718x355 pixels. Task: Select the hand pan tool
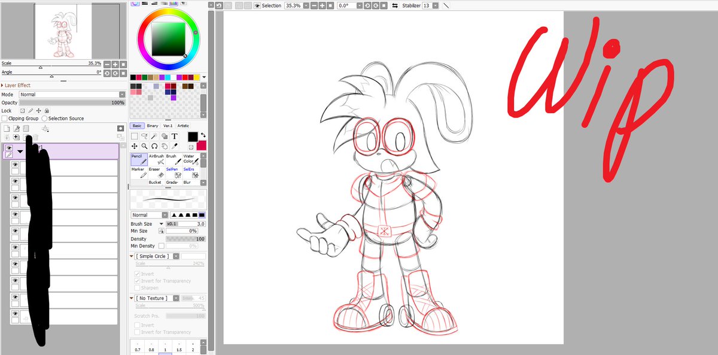165,146
